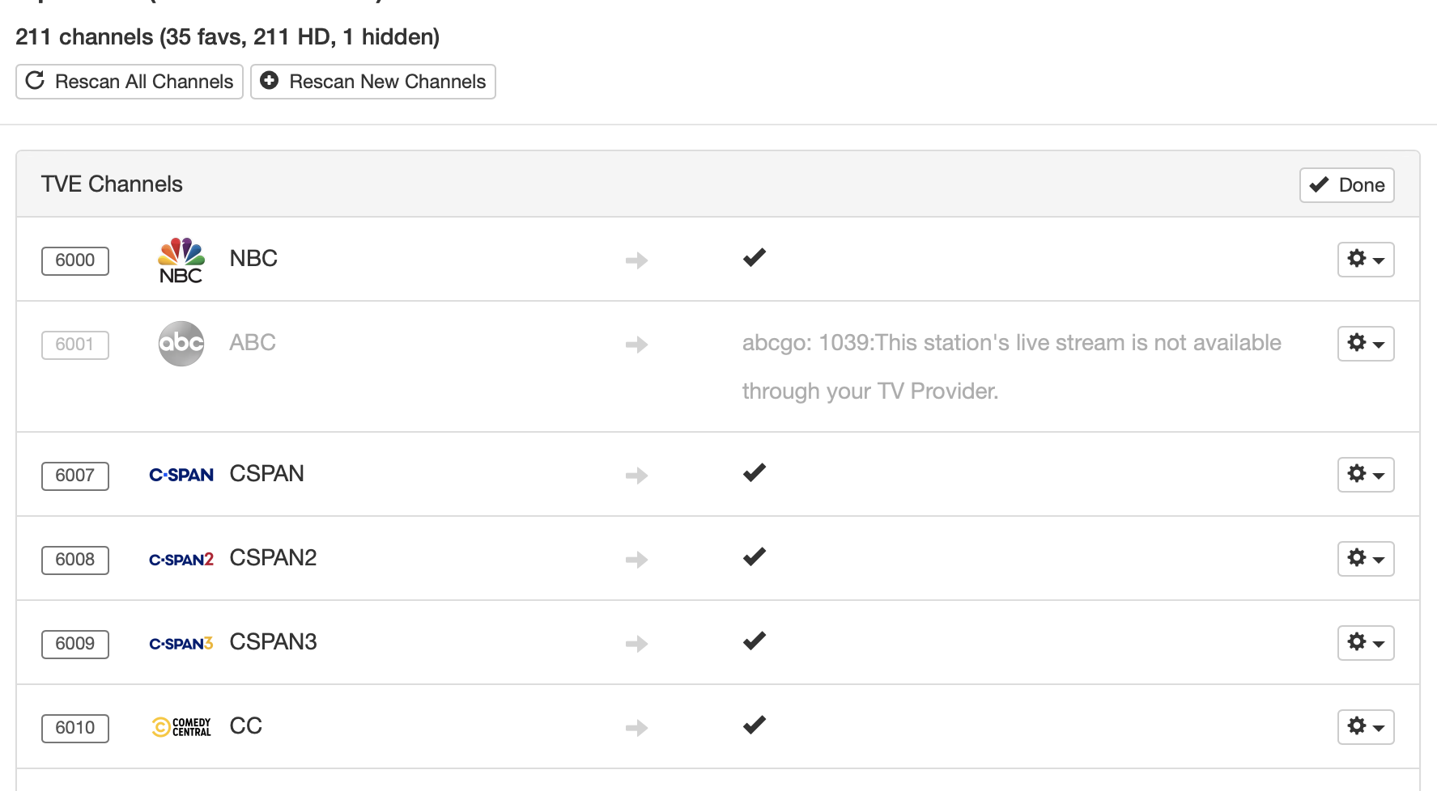Click the ABC channel logo
The height and width of the screenshot is (791, 1437).
pyautogui.click(x=181, y=344)
